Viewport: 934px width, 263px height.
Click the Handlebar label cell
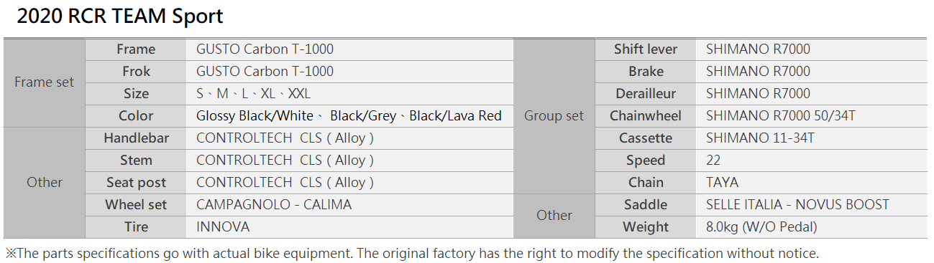(x=136, y=138)
